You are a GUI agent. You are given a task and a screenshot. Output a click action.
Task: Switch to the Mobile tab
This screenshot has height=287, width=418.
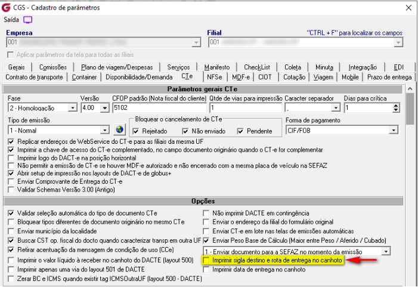coord(350,77)
